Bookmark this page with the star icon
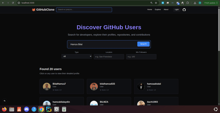220x113 pixels. 156,3
